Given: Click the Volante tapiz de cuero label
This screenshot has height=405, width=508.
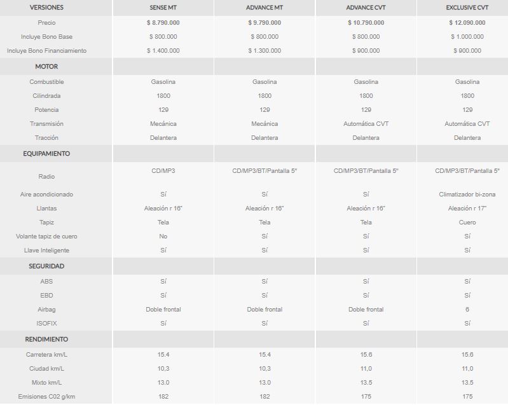Looking at the screenshot, I should pos(46,236).
